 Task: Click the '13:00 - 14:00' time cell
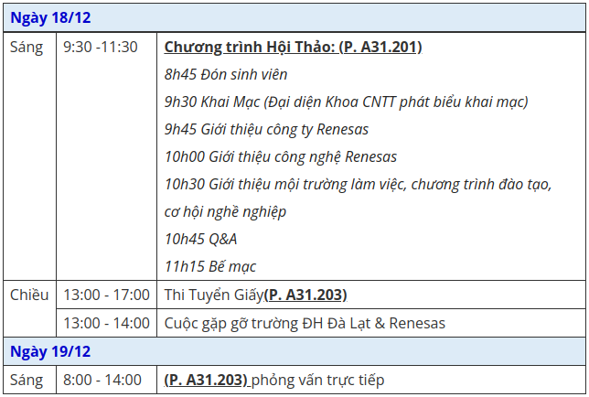(106, 323)
